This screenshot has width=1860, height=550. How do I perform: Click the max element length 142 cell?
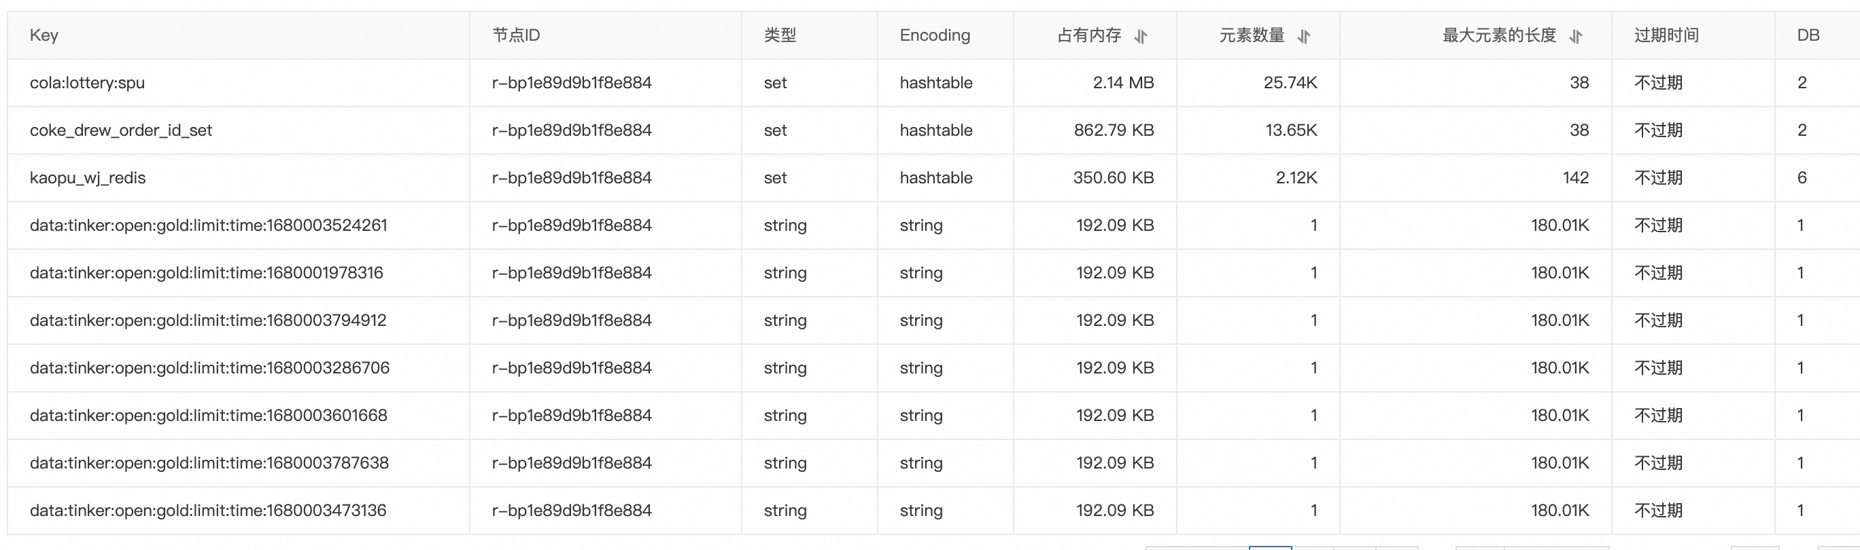point(1576,178)
